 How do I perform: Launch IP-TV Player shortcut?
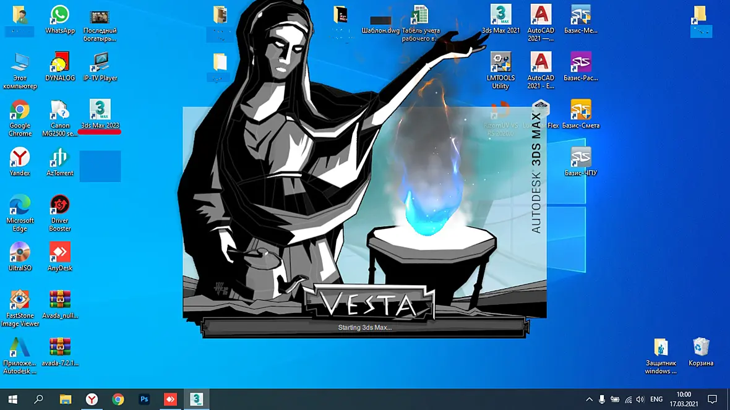tap(100, 67)
